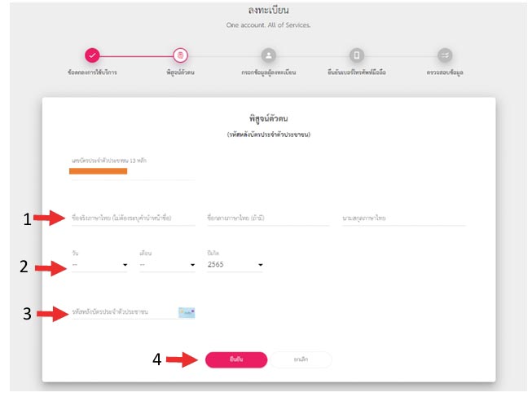Screen dimensions: 532x397
Task: Click the registrant information person step icon
Action: pos(269,55)
